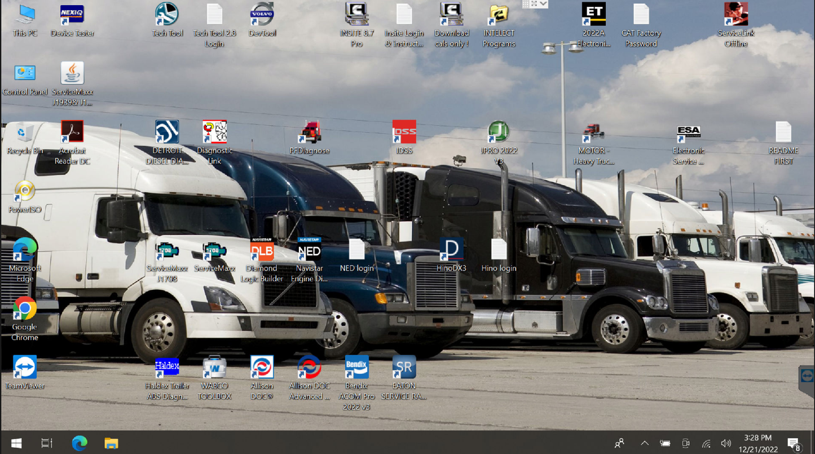Open the Recycle Bin
Image resolution: width=815 pixels, height=454 pixels.
tap(25, 138)
